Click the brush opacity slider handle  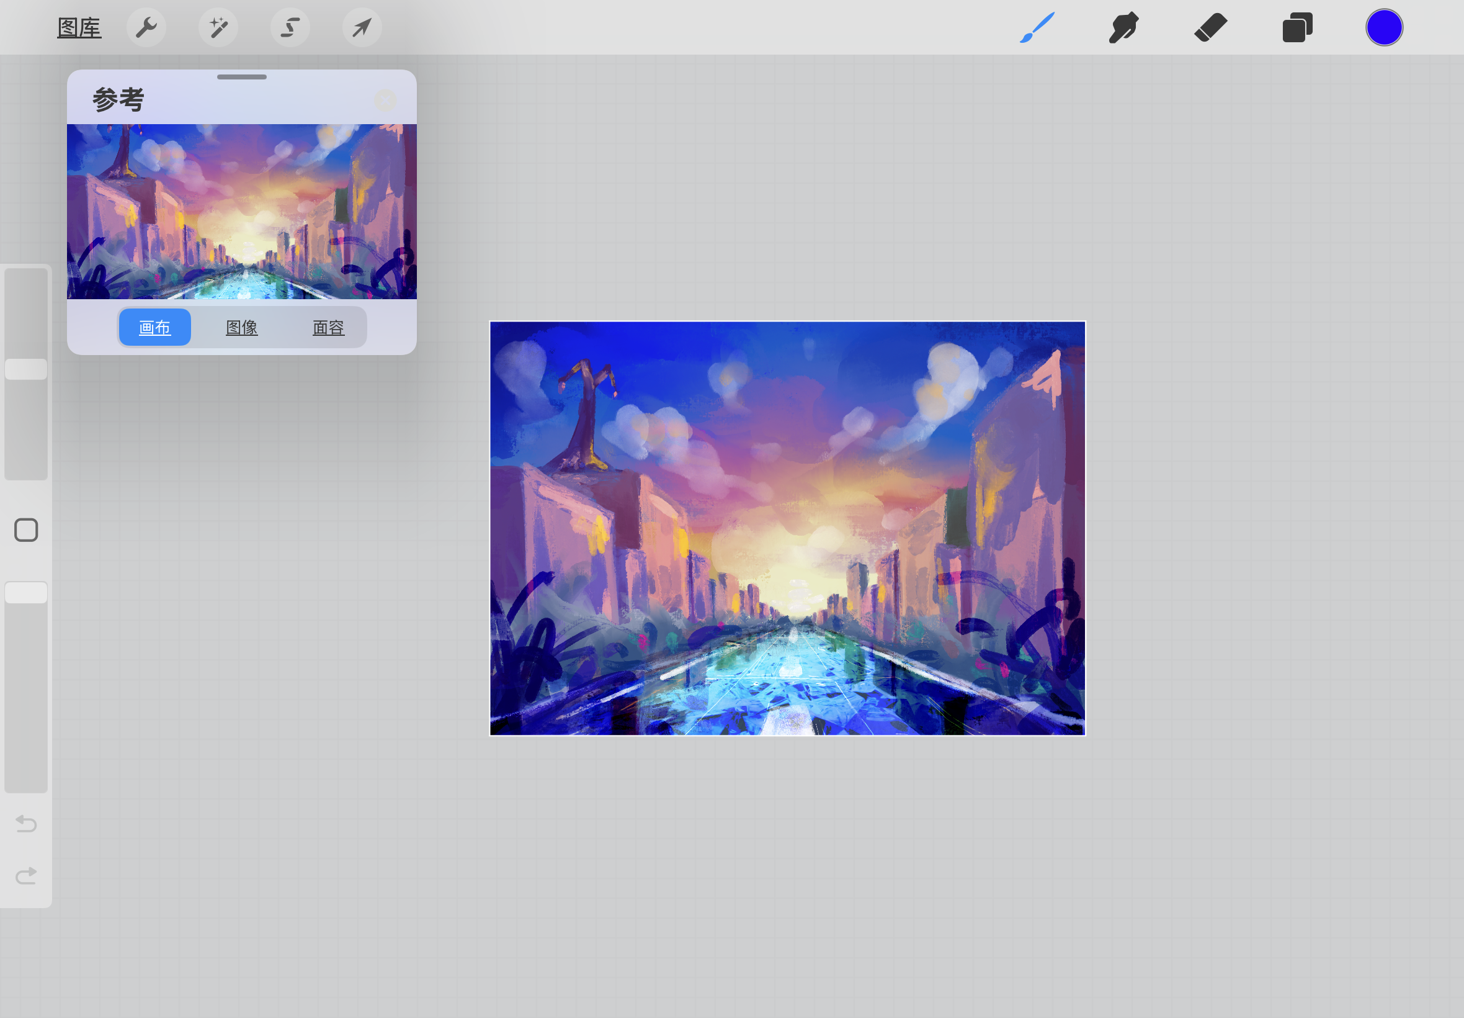pyautogui.click(x=26, y=593)
